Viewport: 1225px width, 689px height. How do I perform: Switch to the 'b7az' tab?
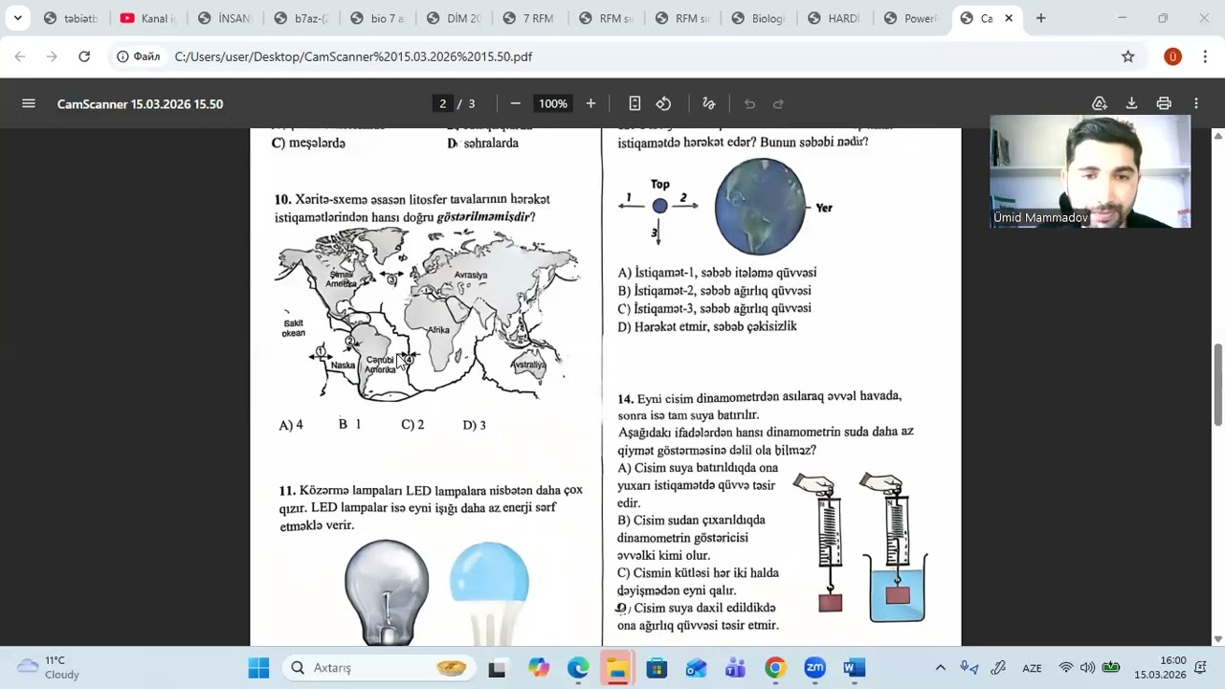coord(301,18)
